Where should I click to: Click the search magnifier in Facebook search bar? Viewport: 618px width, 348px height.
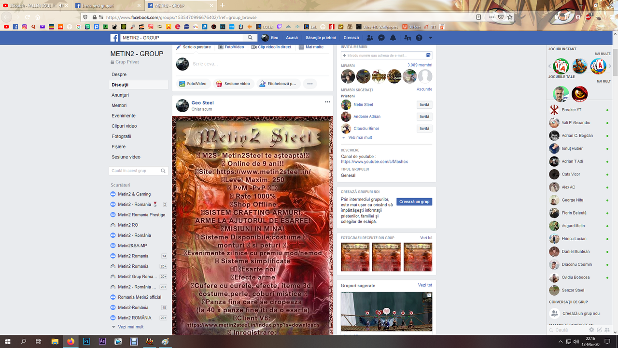(x=250, y=38)
